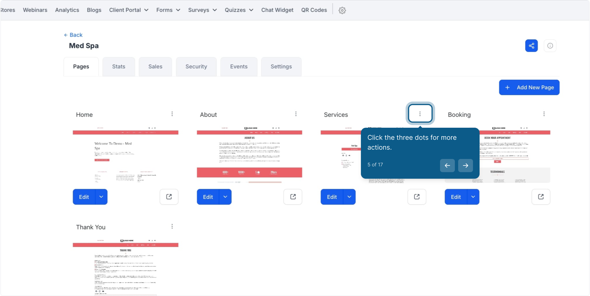This screenshot has width=590, height=296.
Task: Switch to the Settings tab
Action: point(281,67)
